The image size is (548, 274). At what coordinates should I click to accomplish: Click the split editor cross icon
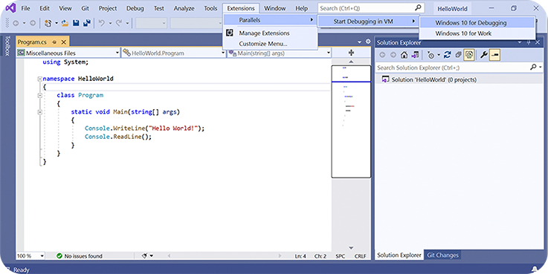pyautogui.click(x=351, y=53)
